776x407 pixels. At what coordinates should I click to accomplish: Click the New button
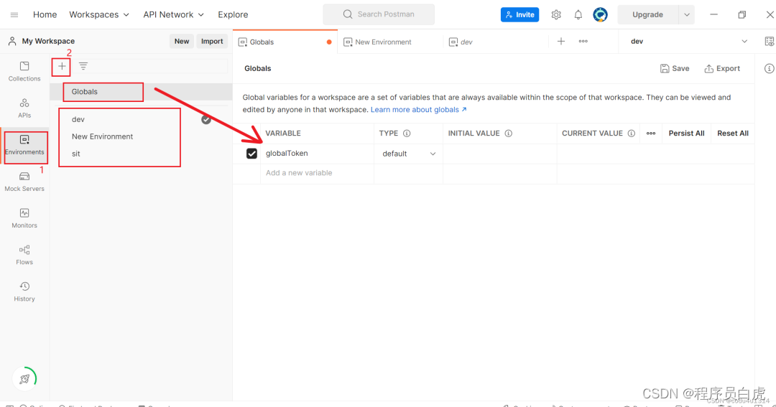coord(182,42)
